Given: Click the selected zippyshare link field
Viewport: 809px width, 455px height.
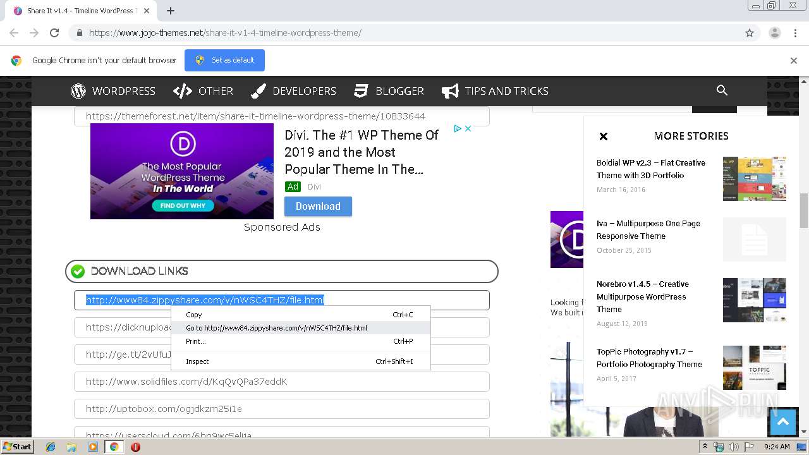Looking at the screenshot, I should click(282, 300).
